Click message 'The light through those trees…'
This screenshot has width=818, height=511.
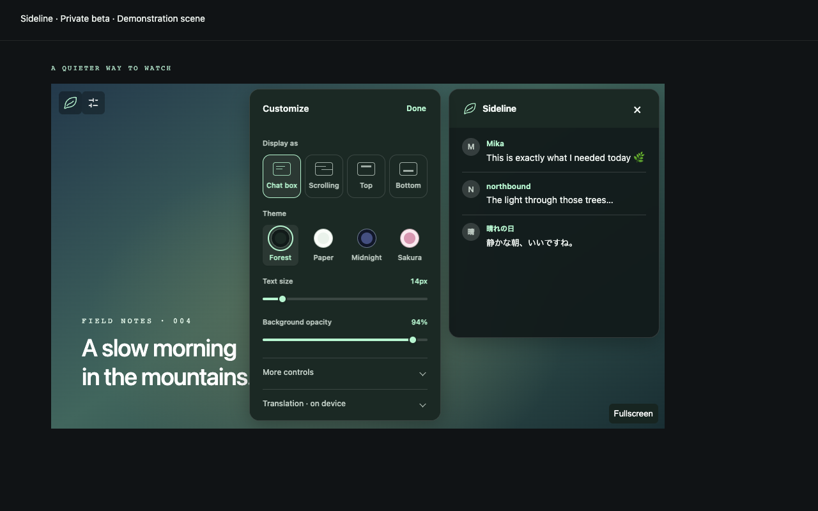[x=550, y=200]
